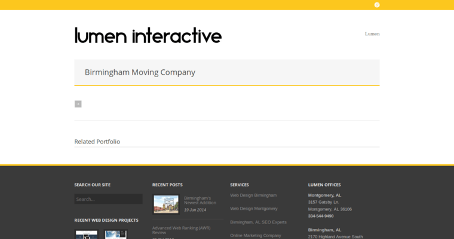454x239 pixels.
Task: Click the RECENT POSTS heading
Action: [x=167, y=185]
